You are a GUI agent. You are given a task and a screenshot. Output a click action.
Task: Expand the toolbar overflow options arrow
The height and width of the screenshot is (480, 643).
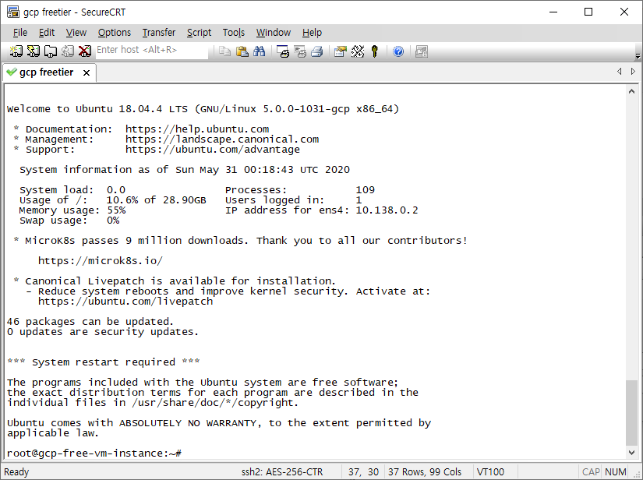[638, 56]
